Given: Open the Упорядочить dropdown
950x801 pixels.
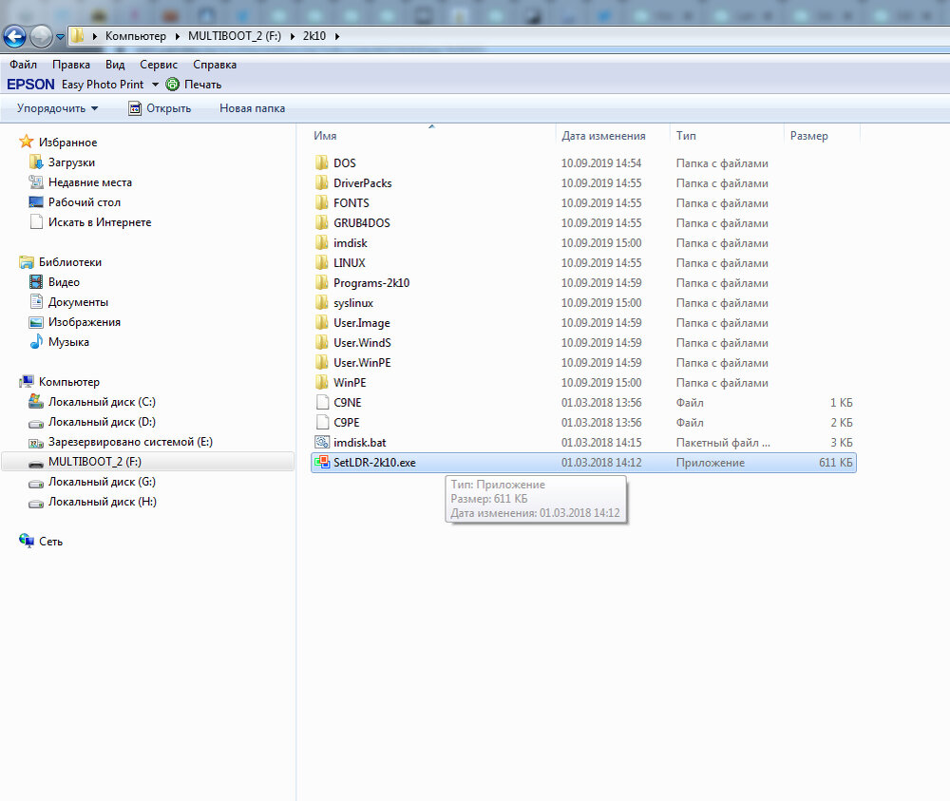Looking at the screenshot, I should (57, 108).
